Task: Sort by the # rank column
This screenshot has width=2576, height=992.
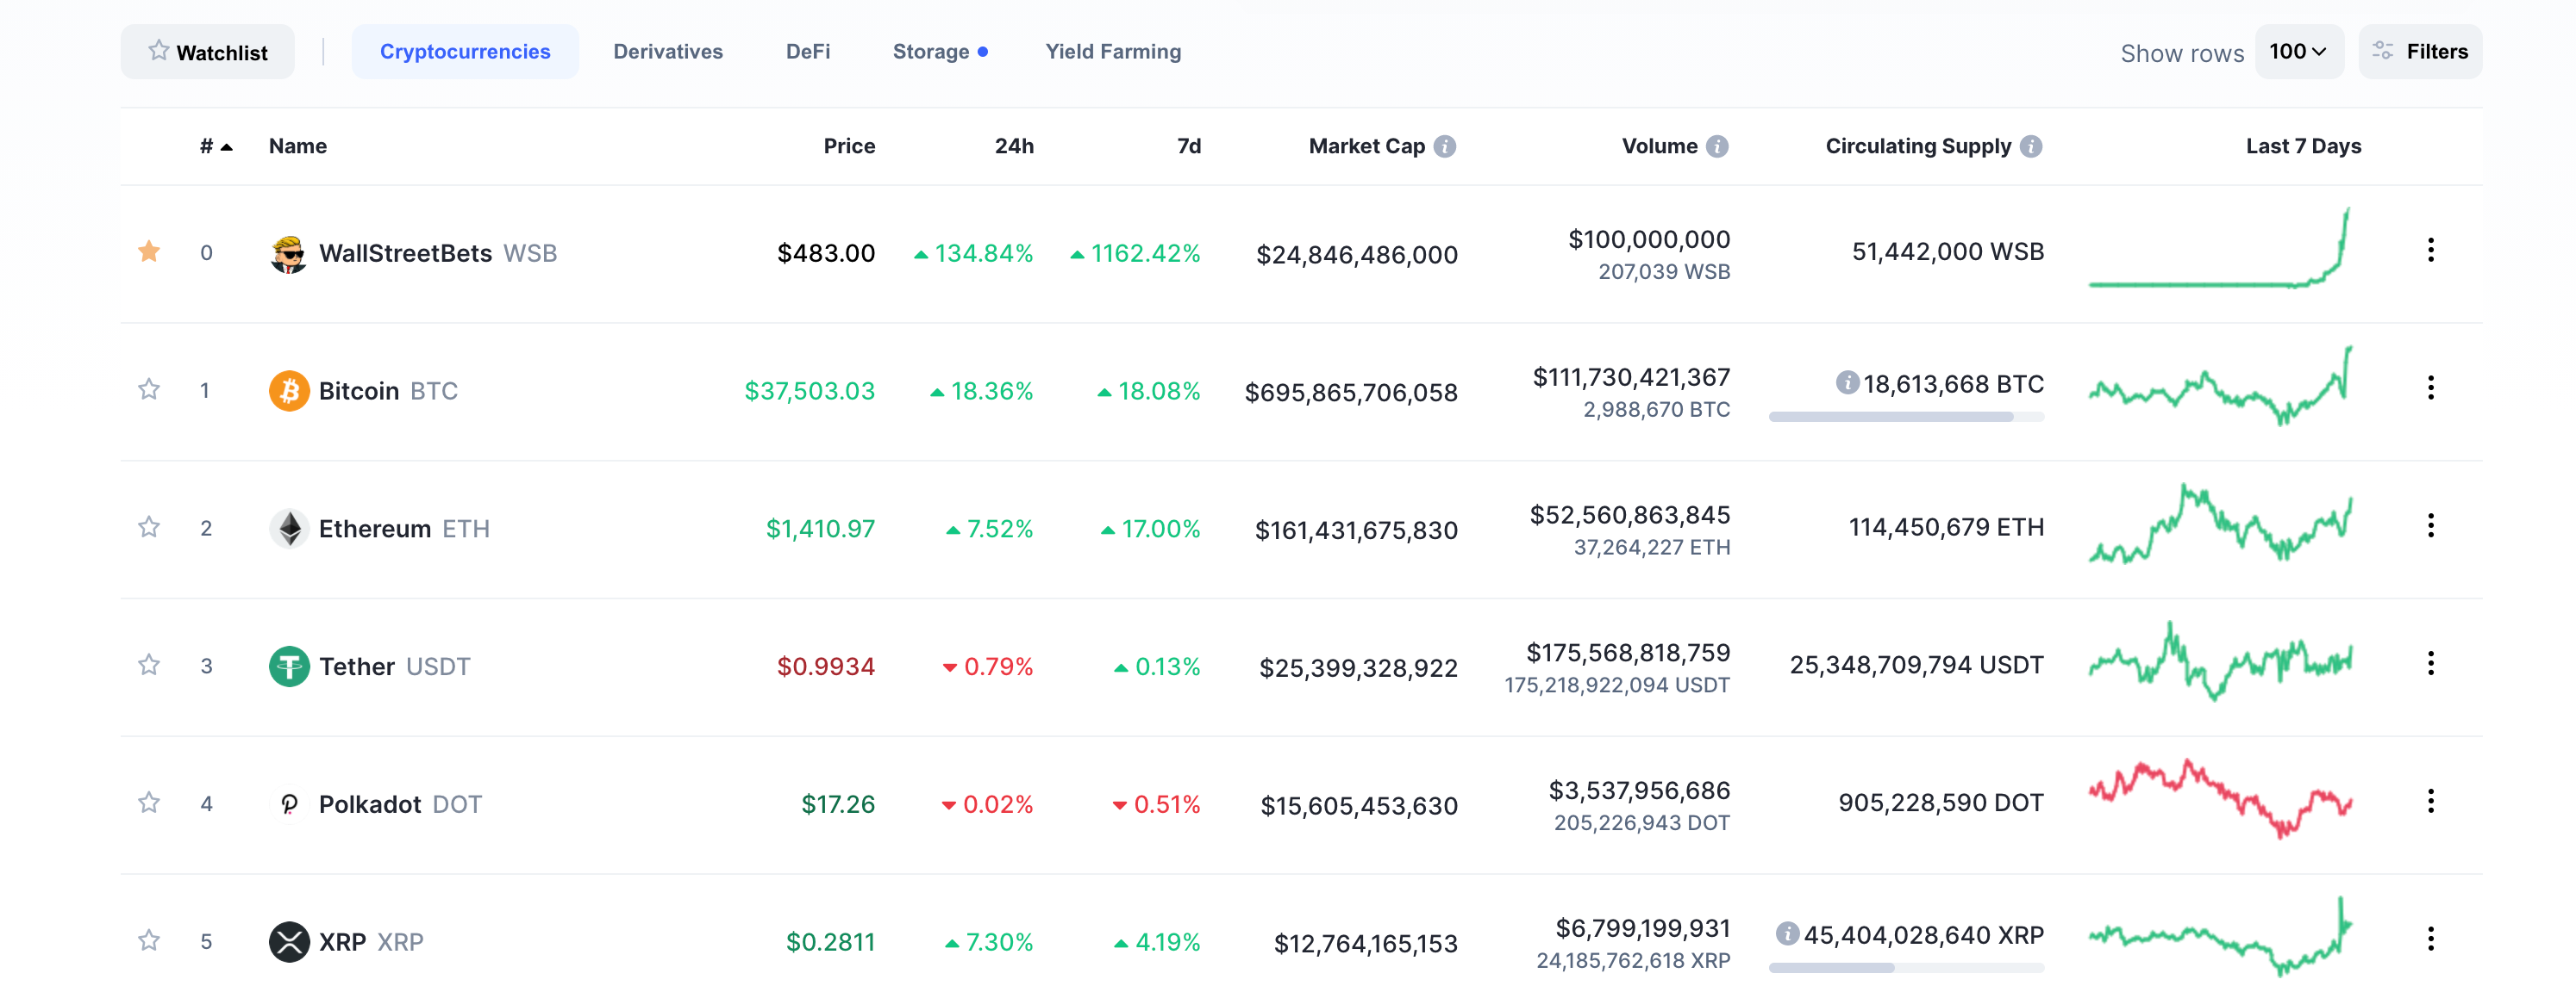Action: [x=216, y=147]
